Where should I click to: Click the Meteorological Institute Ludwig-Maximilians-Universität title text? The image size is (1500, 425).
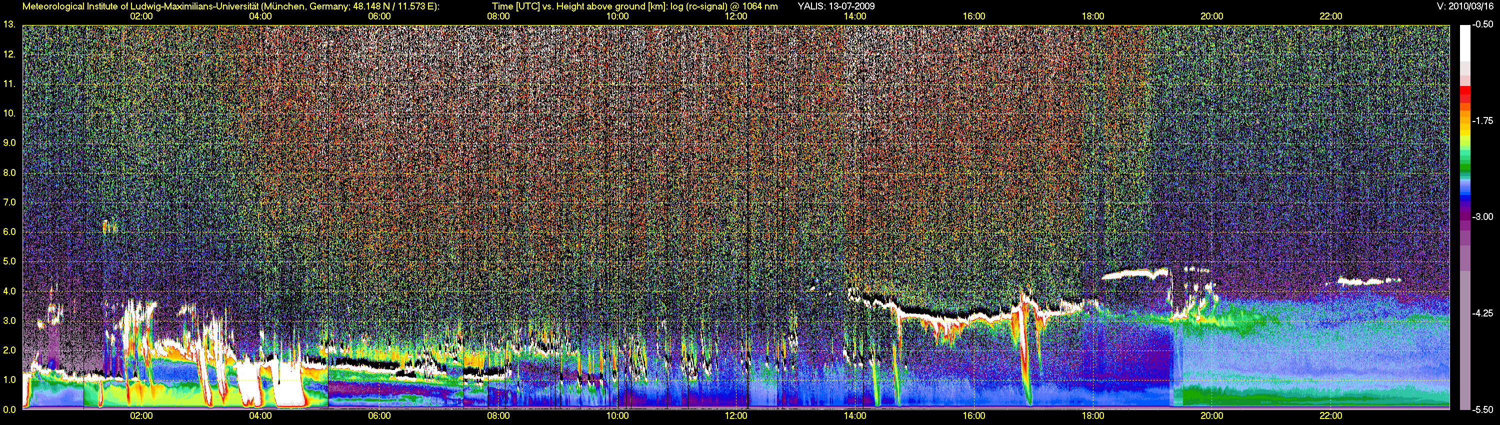230,6
